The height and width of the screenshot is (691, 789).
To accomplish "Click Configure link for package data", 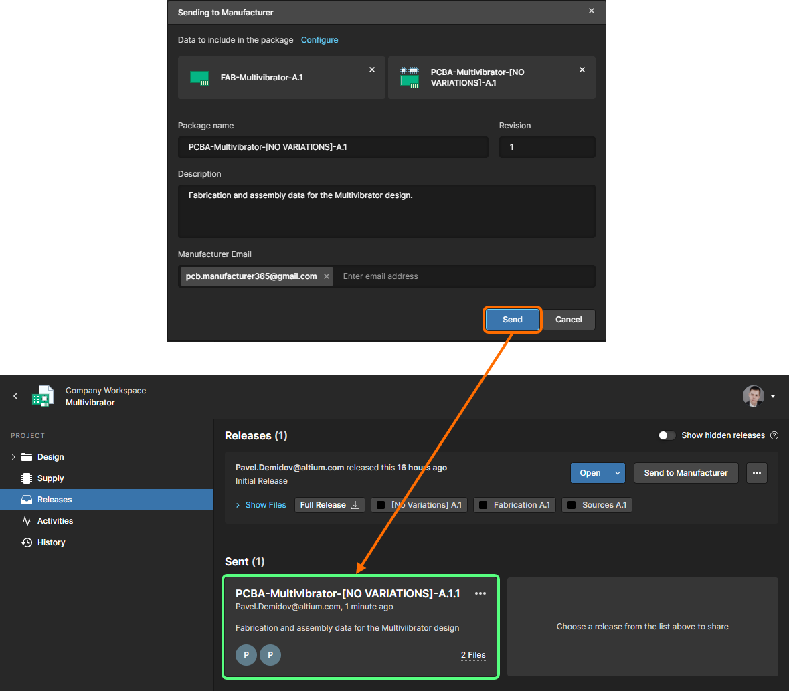I will coord(319,40).
